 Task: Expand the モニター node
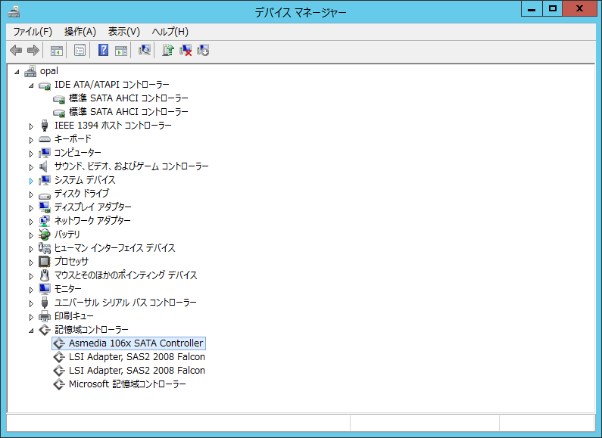tap(31, 290)
